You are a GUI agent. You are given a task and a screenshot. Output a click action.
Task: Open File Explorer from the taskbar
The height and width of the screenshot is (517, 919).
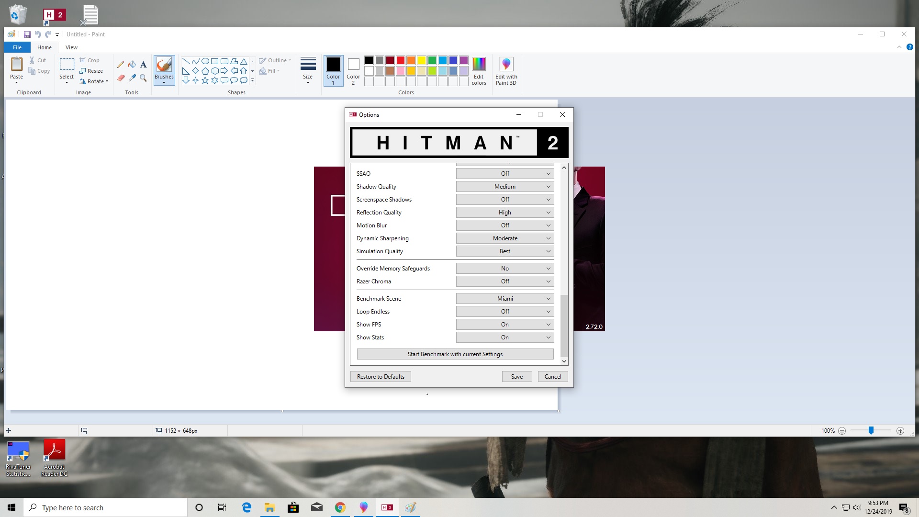[270, 507]
